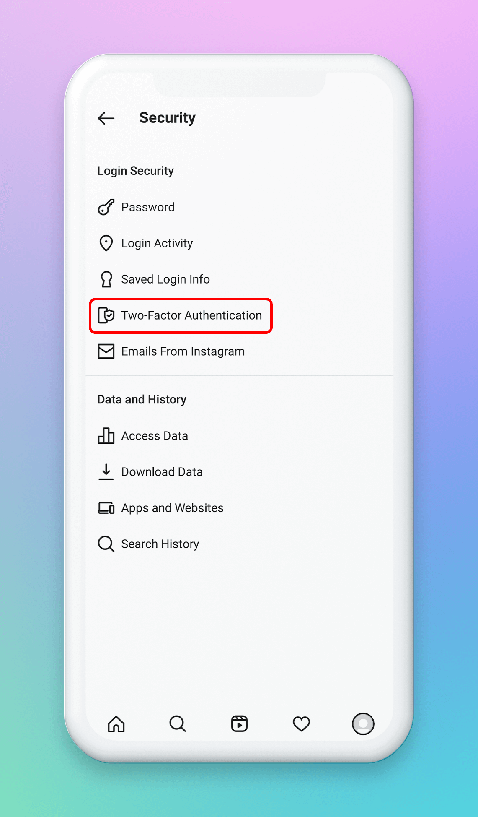Viewport: 478px width, 817px height.
Task: Tap the envelope icon for Emails From Instagram
Action: [106, 351]
